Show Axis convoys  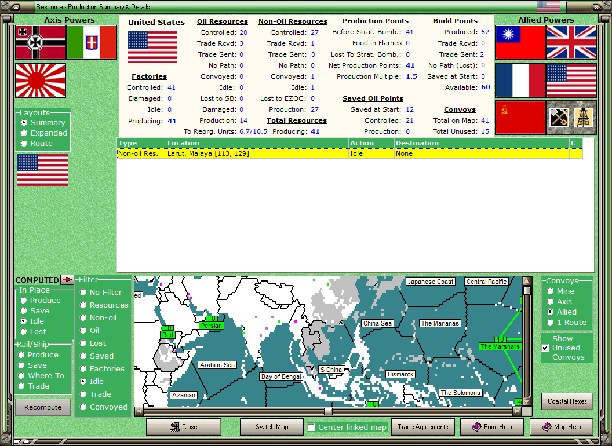click(x=559, y=302)
